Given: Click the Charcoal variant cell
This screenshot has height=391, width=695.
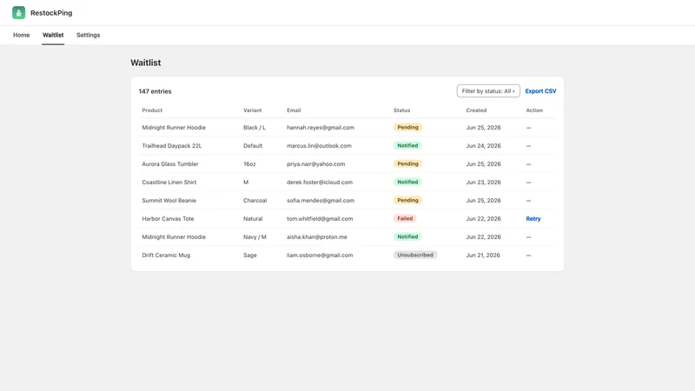Looking at the screenshot, I should (255, 201).
